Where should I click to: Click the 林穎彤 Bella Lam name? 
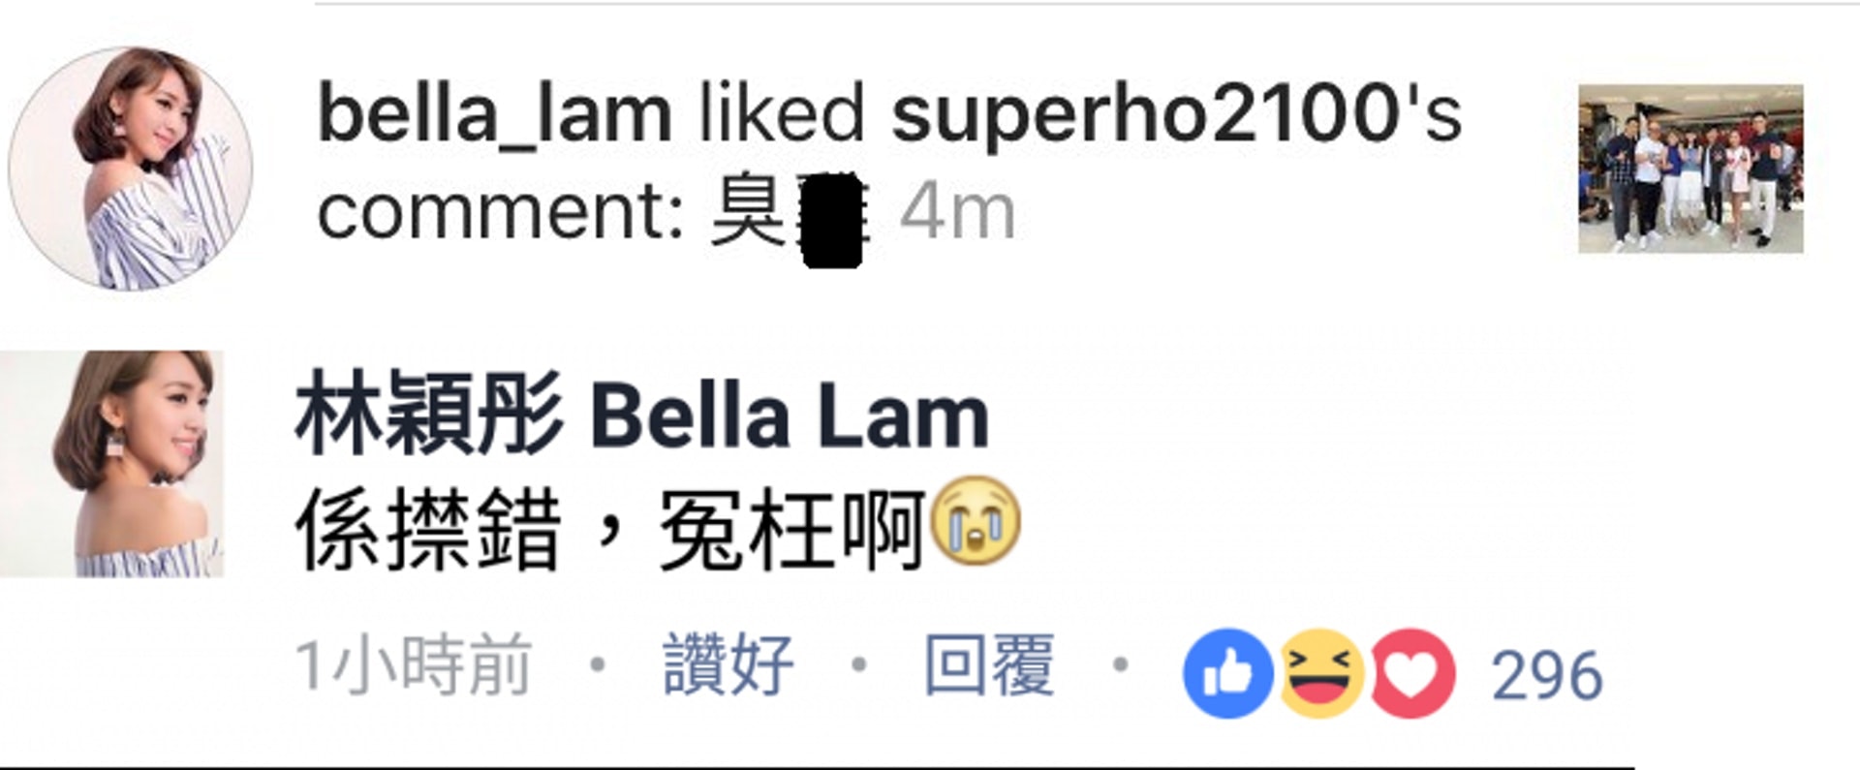642,416
